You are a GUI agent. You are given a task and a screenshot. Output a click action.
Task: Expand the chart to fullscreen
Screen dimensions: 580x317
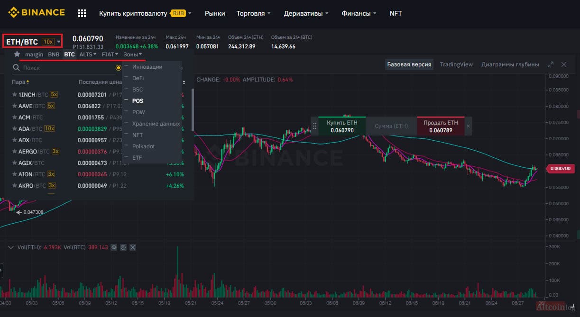[551, 64]
